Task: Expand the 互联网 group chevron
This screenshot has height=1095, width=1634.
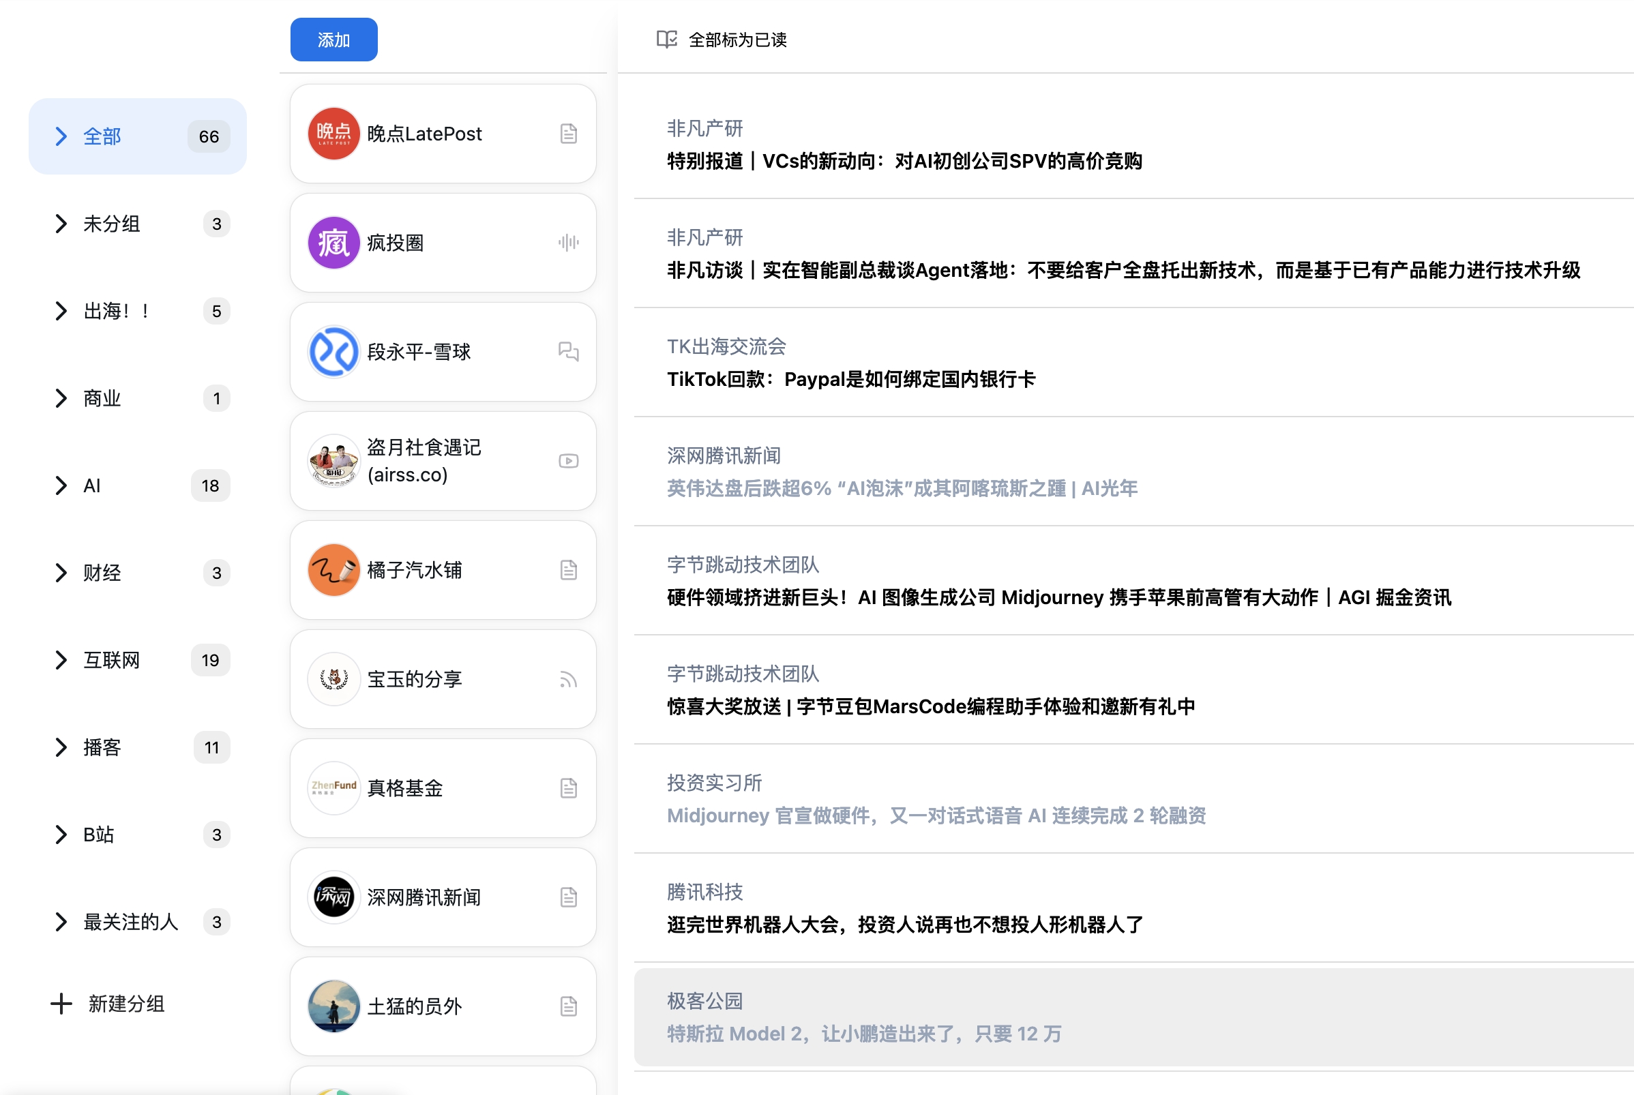Action: pos(61,660)
